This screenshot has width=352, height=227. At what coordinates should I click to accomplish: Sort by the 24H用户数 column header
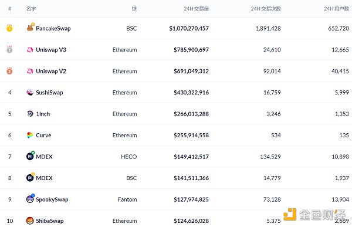click(337, 9)
